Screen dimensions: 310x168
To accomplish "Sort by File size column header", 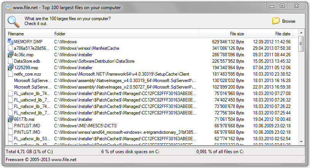I will pyautogui.click(x=224, y=34).
